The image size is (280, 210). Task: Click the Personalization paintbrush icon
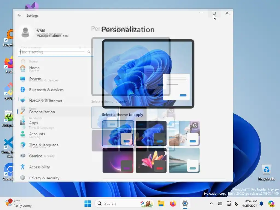point(23,111)
